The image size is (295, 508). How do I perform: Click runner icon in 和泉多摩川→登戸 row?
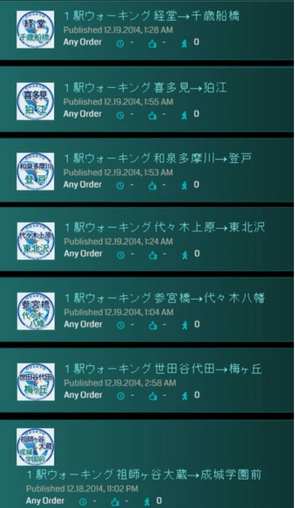point(184,186)
